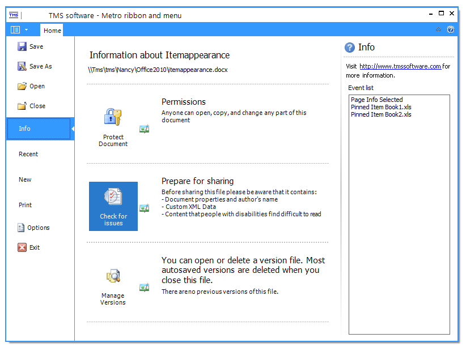Click the Protect Document padlock icon
This screenshot has width=466, height=351.
pyautogui.click(x=113, y=117)
